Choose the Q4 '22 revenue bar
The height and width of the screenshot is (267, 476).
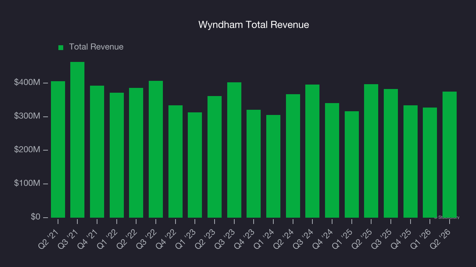click(x=176, y=161)
